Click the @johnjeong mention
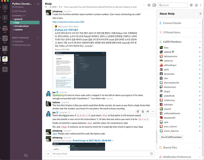This screenshot has width=204, height=160. 58,95
